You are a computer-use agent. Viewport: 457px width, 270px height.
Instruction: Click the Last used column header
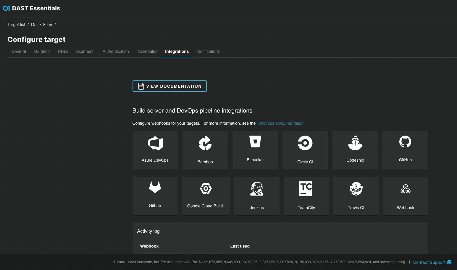(240, 246)
